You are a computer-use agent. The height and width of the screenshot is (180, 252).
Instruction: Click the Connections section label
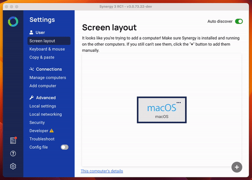coord(49,69)
